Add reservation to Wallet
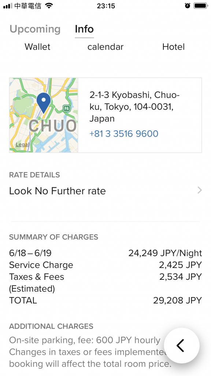 click(x=38, y=47)
